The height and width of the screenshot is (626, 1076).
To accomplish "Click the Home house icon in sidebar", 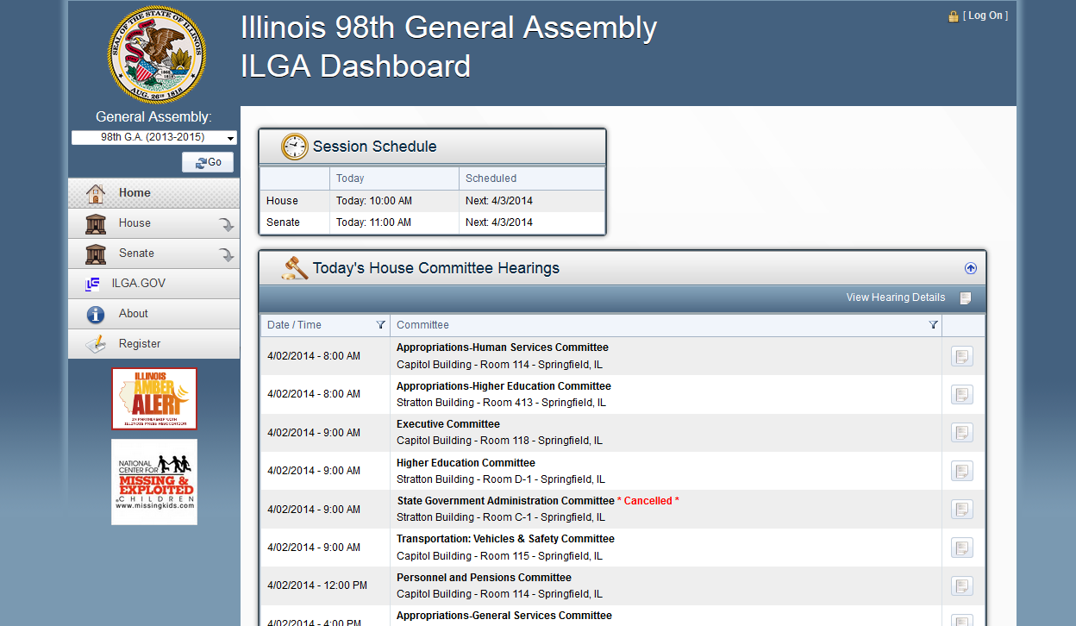I will coord(95,193).
